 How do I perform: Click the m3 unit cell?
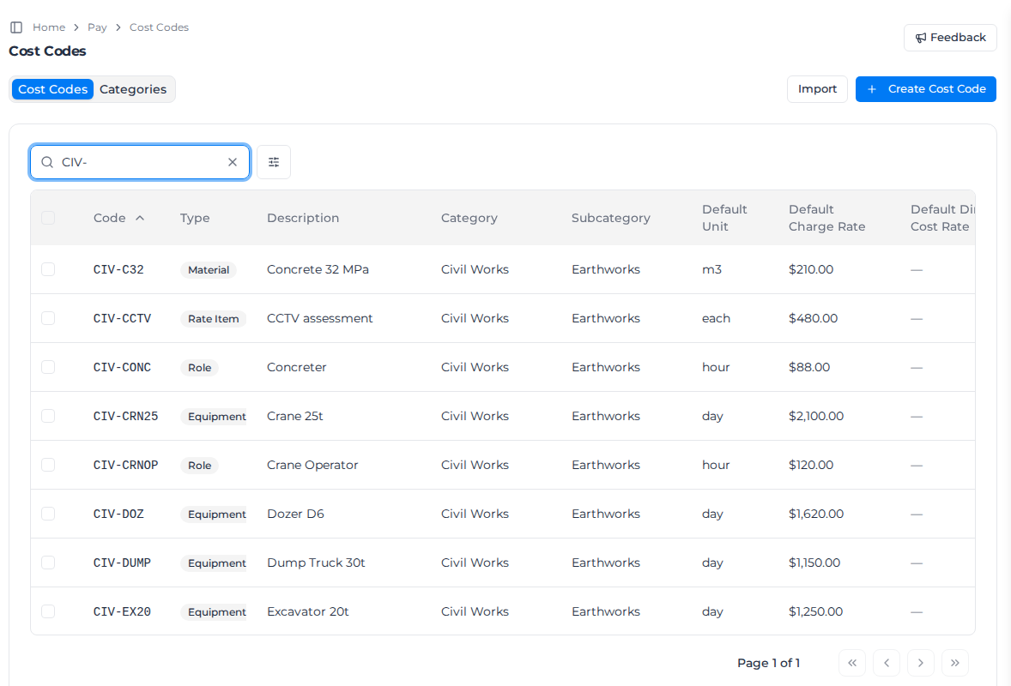coord(711,269)
